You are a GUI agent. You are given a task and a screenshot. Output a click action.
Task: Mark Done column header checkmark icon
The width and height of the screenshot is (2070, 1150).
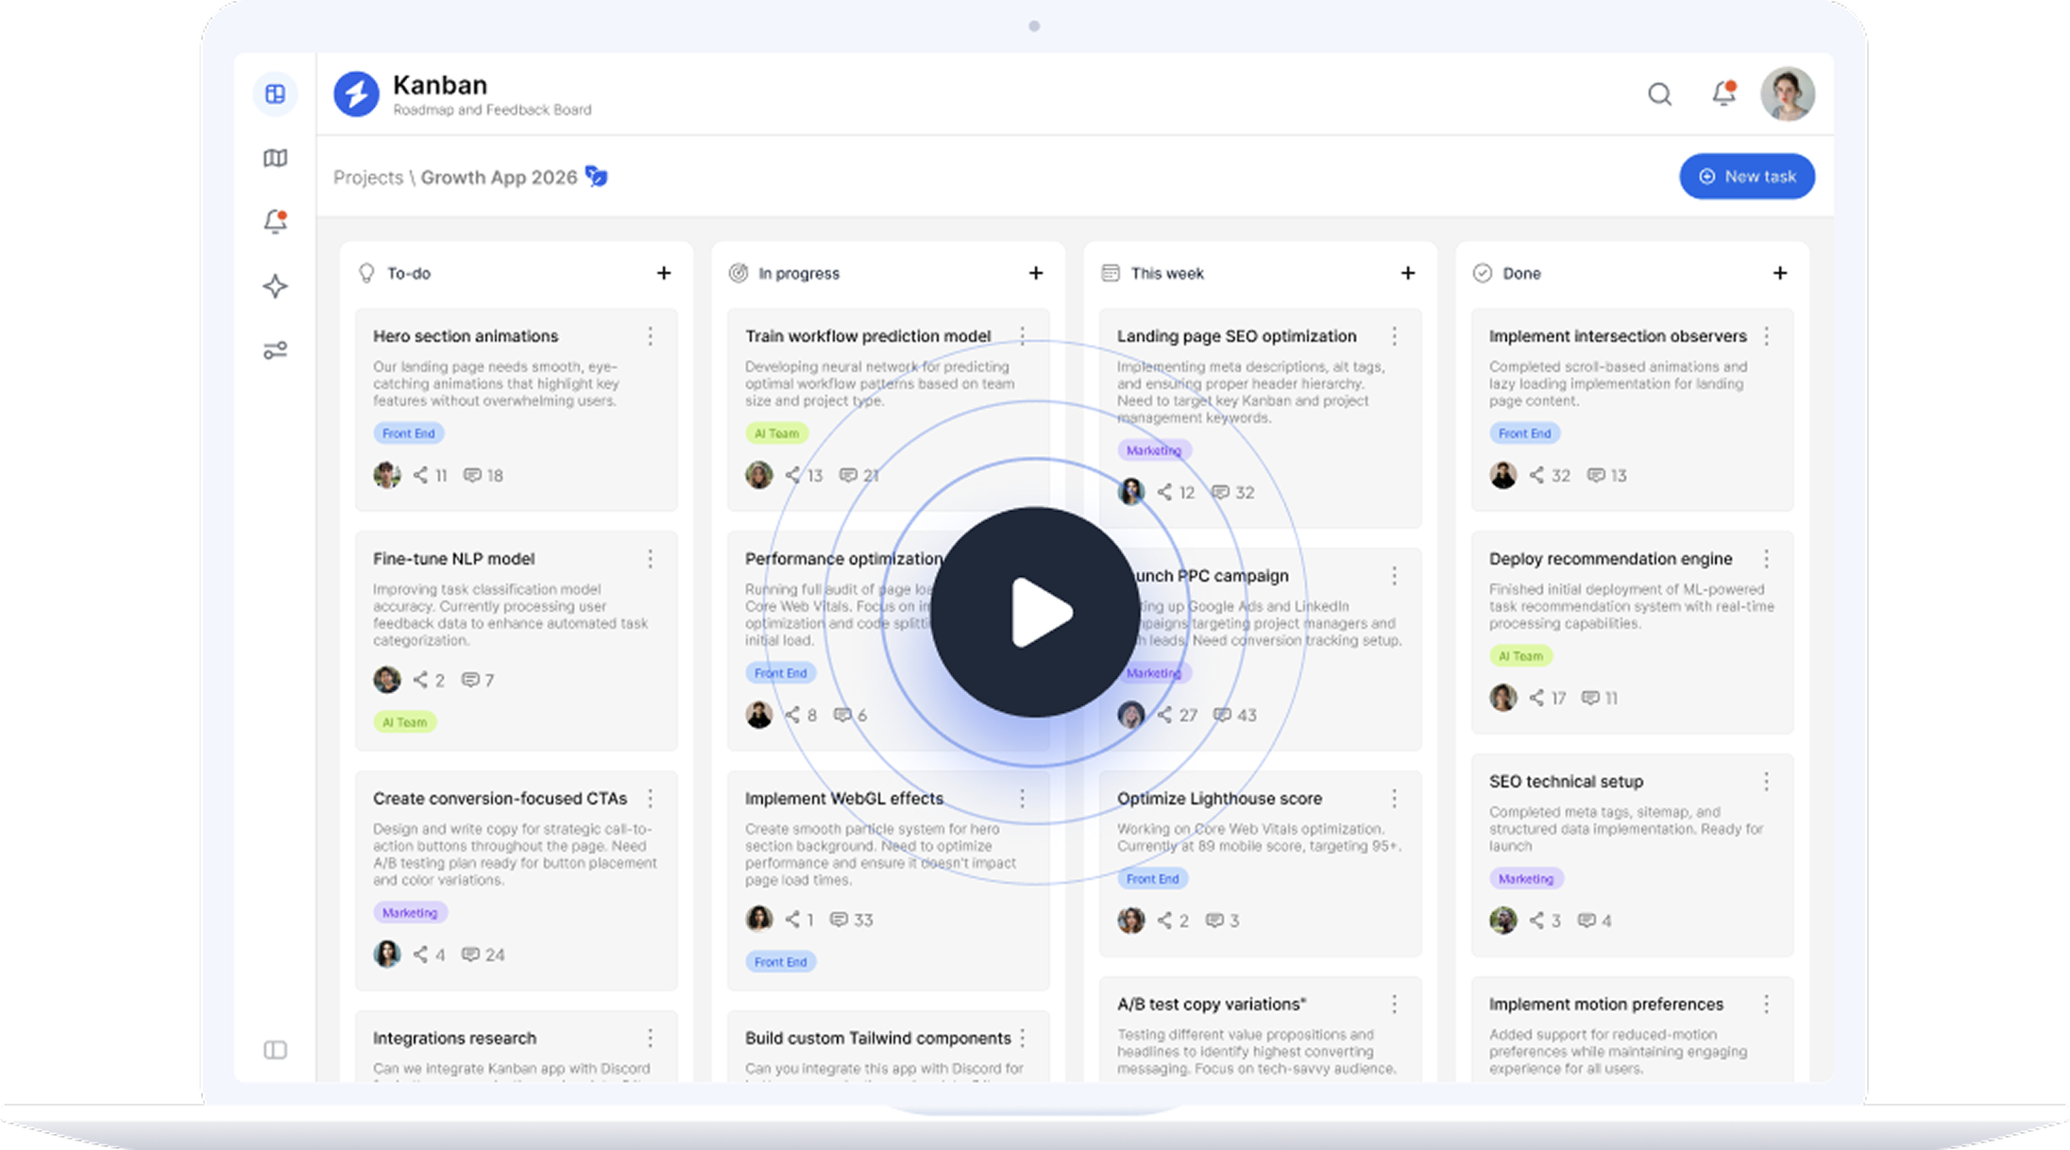click(x=1482, y=273)
